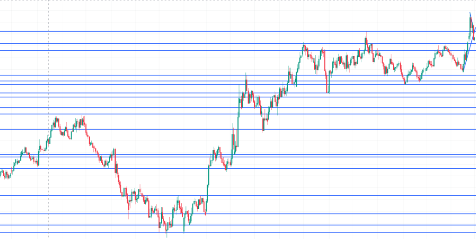Screen dimensions: 476x239
Task: Click the last red candle at right edge
Action: click(474, 37)
